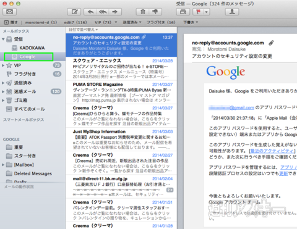The width and height of the screenshot is (297, 229).
Task: Expand the 送信済み mailbox triangle
Action: [3, 83]
